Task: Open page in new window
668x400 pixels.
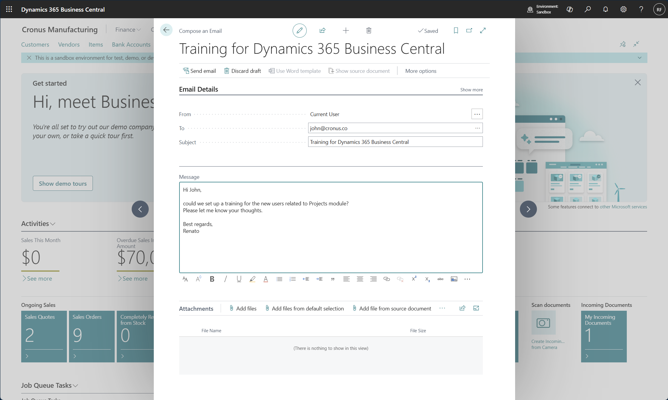Action: [469, 30]
